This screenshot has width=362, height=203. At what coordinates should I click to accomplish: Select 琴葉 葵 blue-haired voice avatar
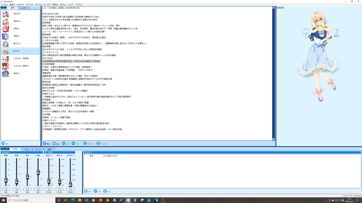coord(6,36)
